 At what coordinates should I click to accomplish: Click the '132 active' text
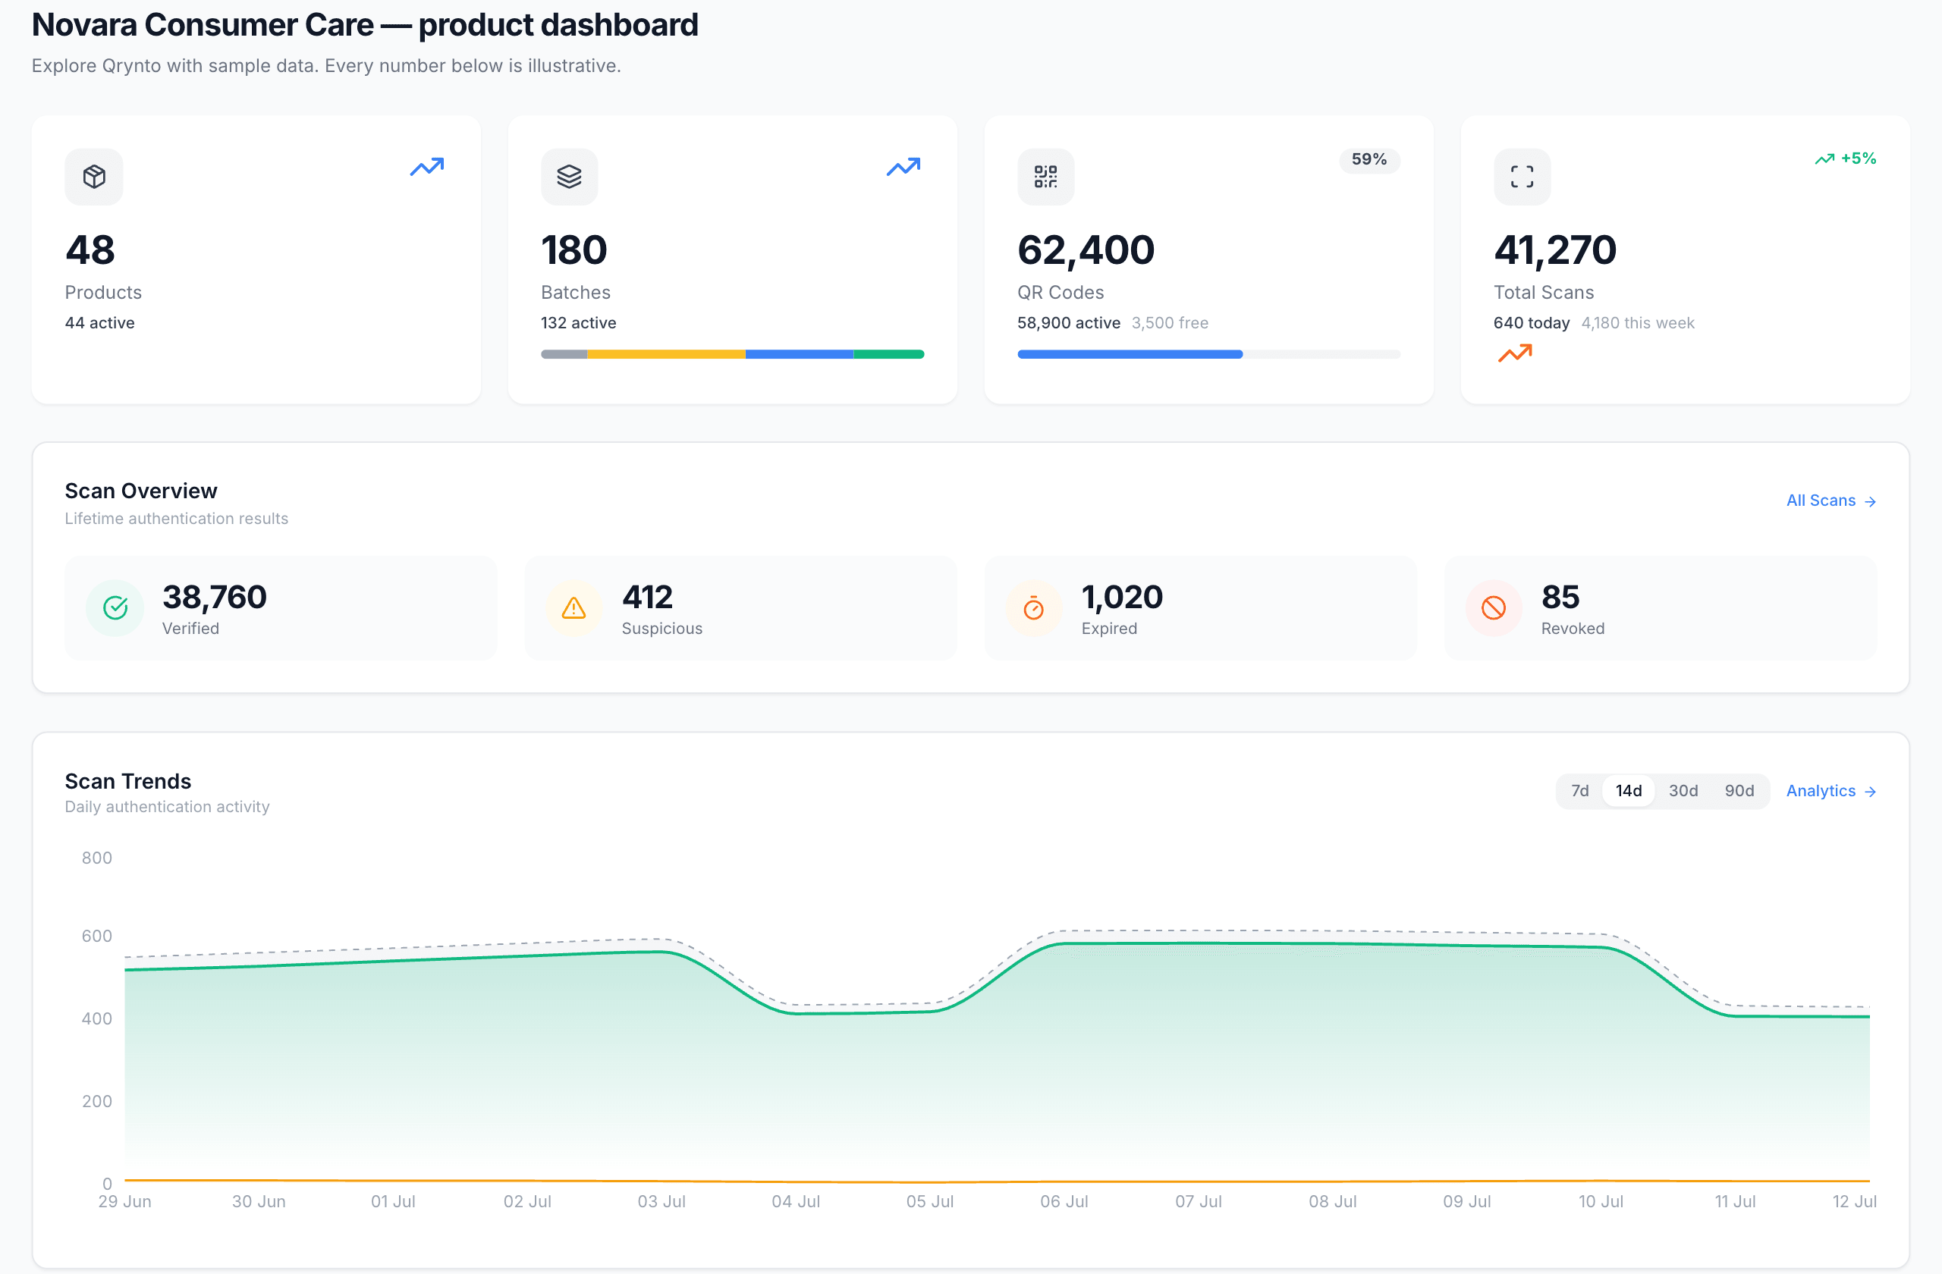pyautogui.click(x=579, y=323)
